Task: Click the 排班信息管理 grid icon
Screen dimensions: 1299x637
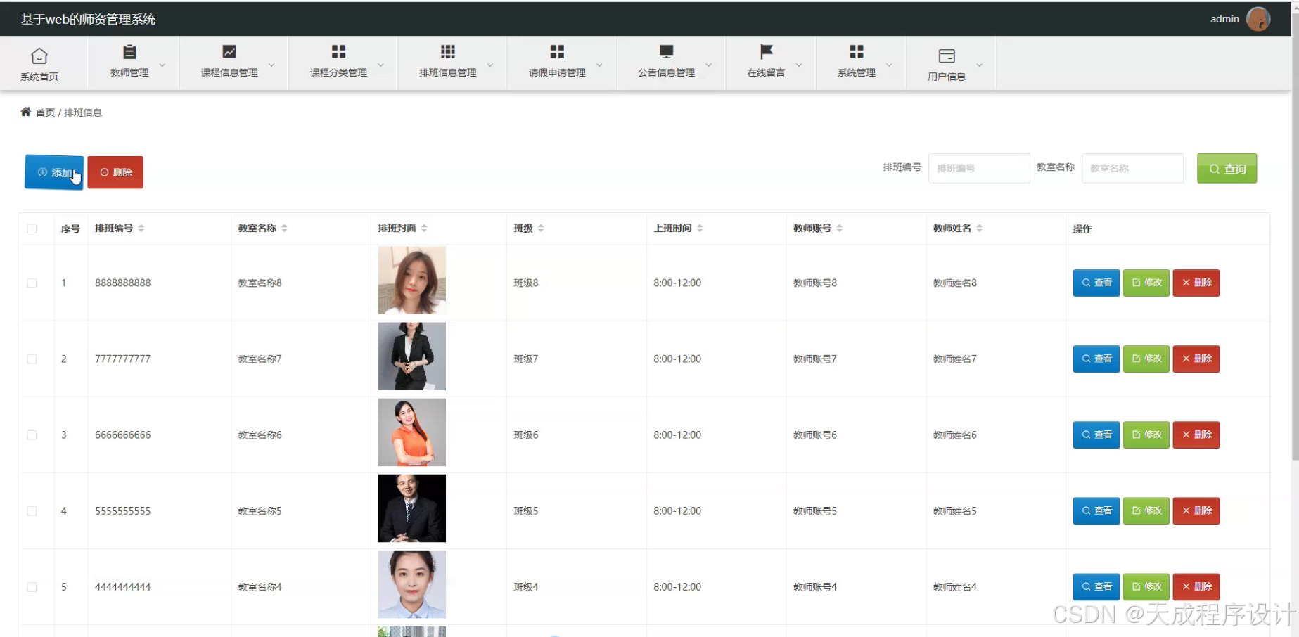Action: [448, 52]
